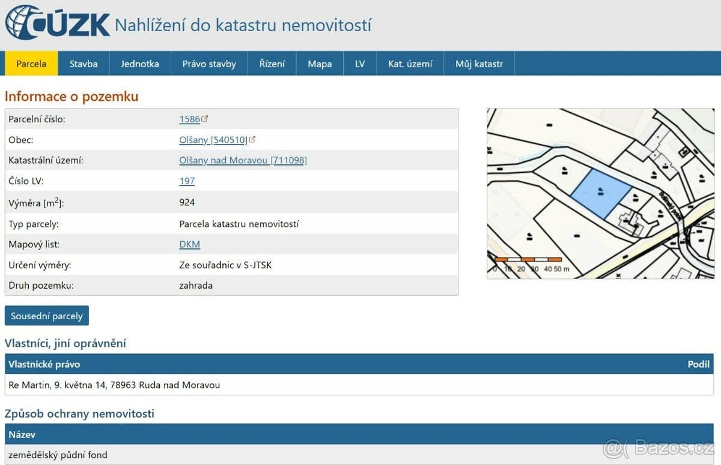Select the LV tab

(359, 63)
